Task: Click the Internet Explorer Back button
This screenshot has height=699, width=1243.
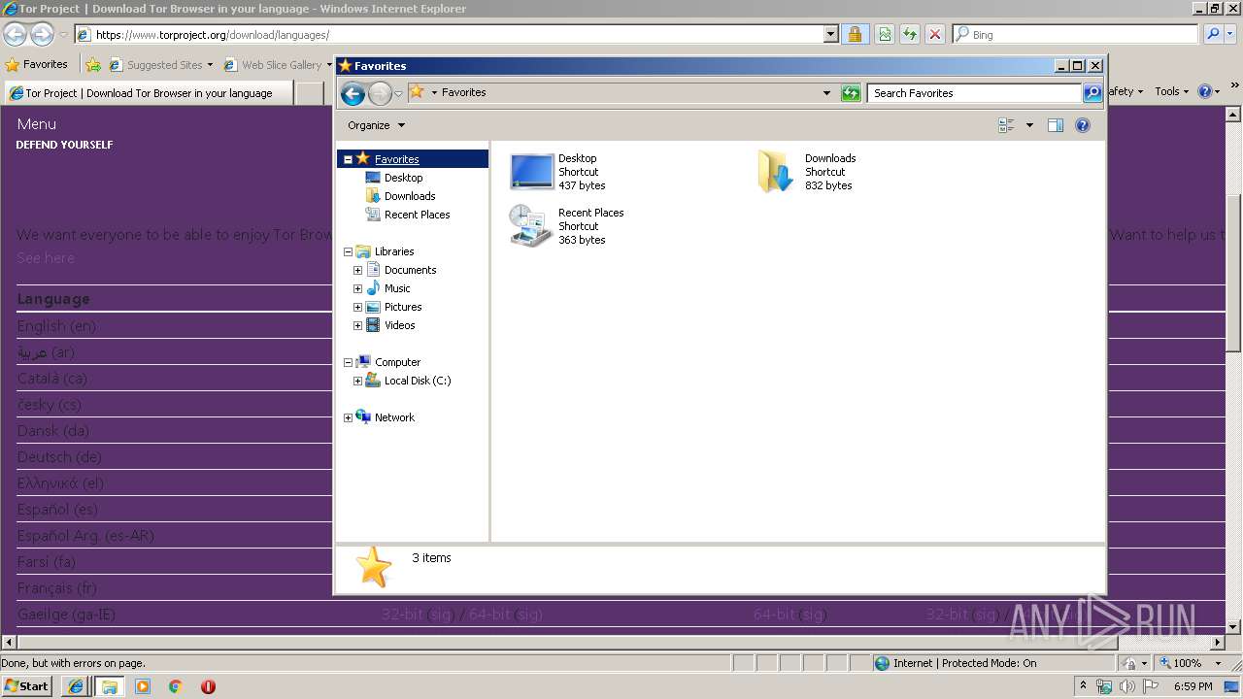Action: (15, 34)
